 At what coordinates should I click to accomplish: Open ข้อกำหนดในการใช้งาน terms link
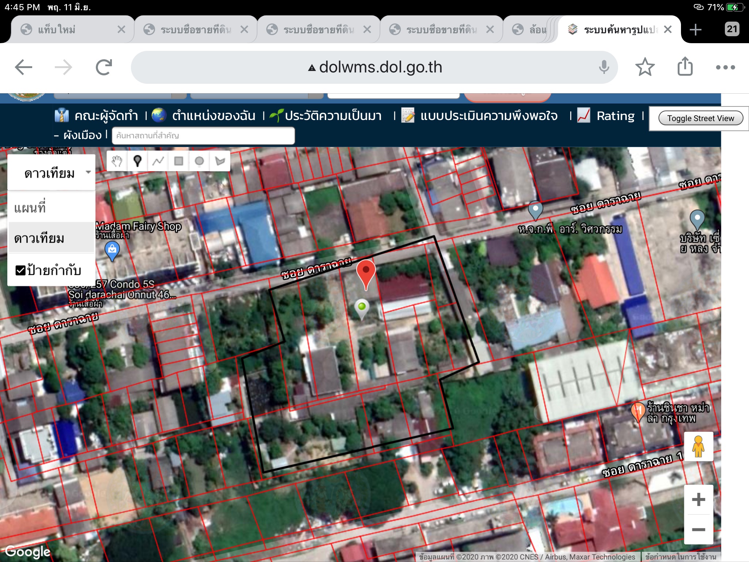(x=681, y=557)
